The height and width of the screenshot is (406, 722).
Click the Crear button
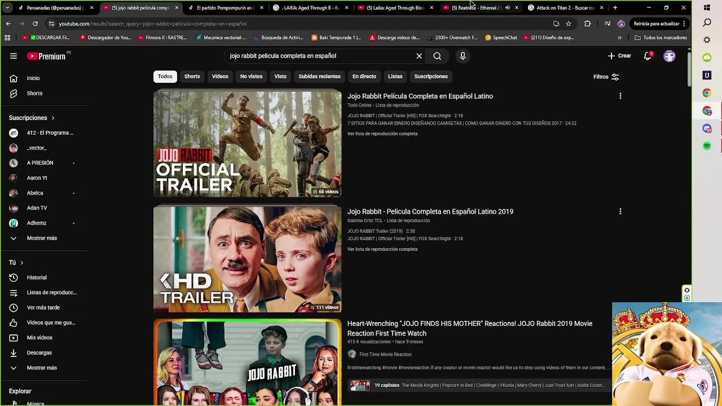coord(619,56)
